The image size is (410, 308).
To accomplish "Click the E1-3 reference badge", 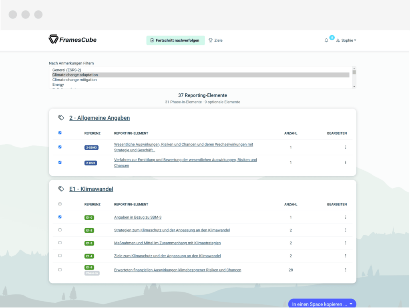I will 89,243.
